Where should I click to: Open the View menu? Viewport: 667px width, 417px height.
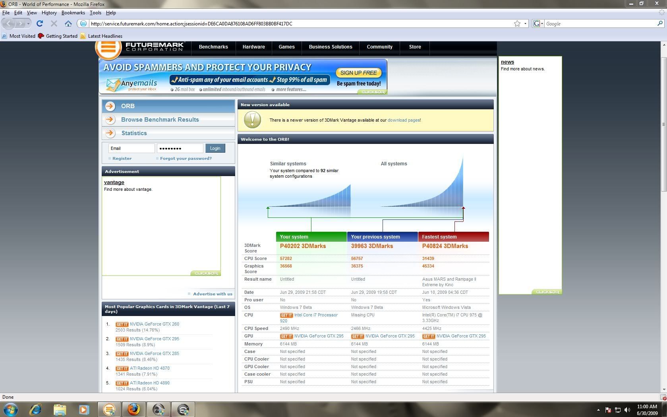(x=32, y=13)
